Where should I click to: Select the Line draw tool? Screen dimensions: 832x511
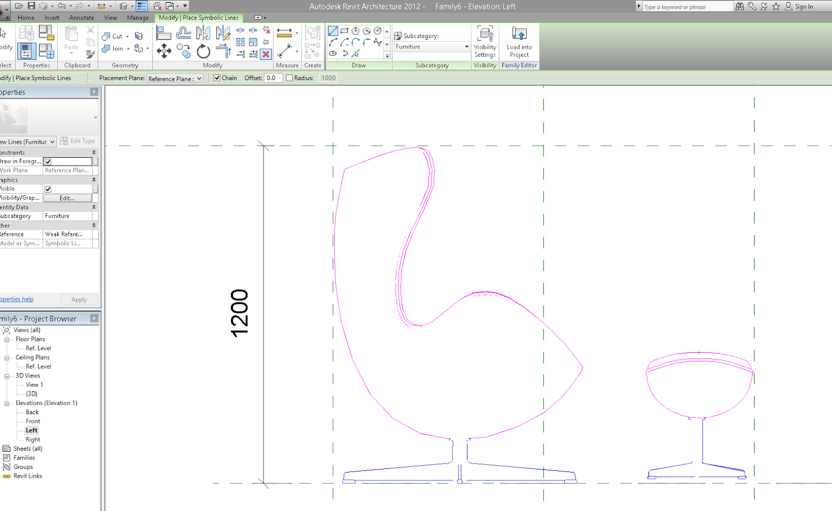pyautogui.click(x=333, y=31)
